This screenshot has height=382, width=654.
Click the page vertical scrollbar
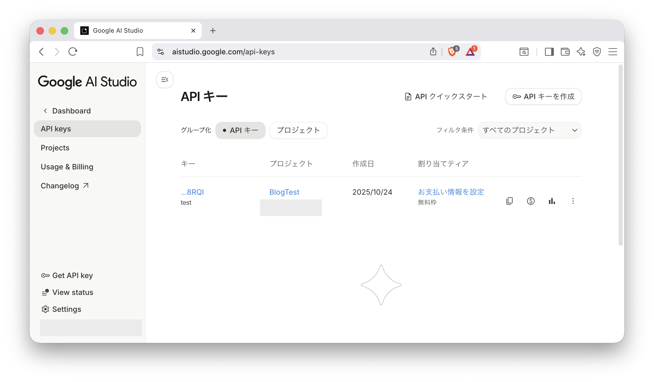[620, 156]
